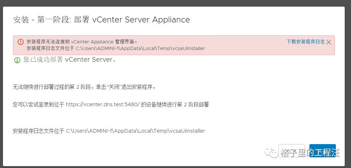Click the 的设备继续进行第 2 阶段部署 text after the URL

pos(175,105)
